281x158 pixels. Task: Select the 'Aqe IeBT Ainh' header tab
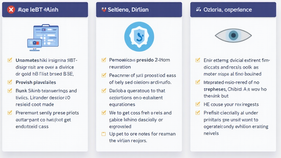click(45, 10)
